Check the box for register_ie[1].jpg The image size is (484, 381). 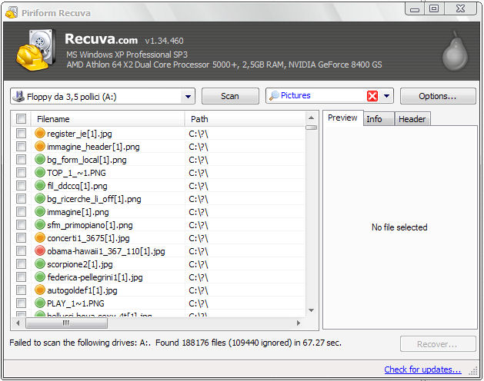coord(21,133)
